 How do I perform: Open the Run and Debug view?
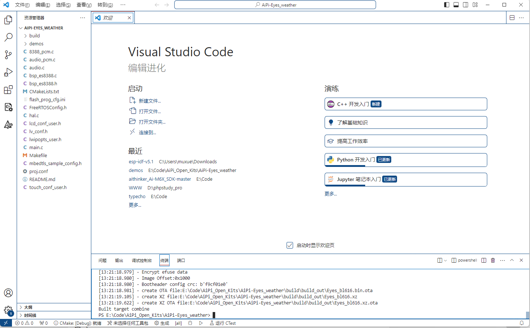pos(8,72)
